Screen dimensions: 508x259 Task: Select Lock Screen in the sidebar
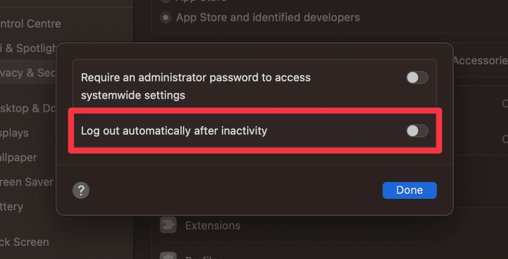[24, 242]
